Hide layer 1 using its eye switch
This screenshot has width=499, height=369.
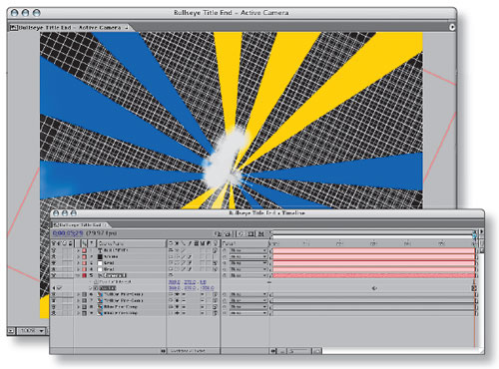54,250
